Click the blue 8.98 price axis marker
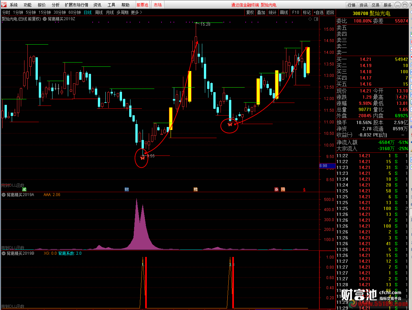This screenshot has height=310, width=412. [327, 166]
